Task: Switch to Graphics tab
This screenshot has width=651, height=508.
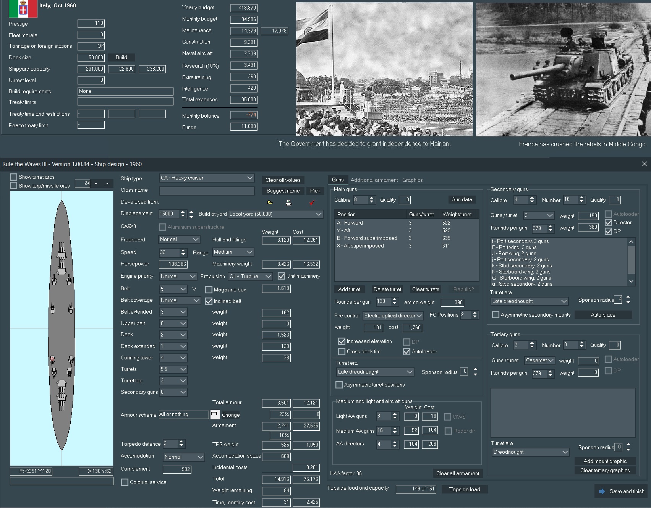Action: [412, 180]
